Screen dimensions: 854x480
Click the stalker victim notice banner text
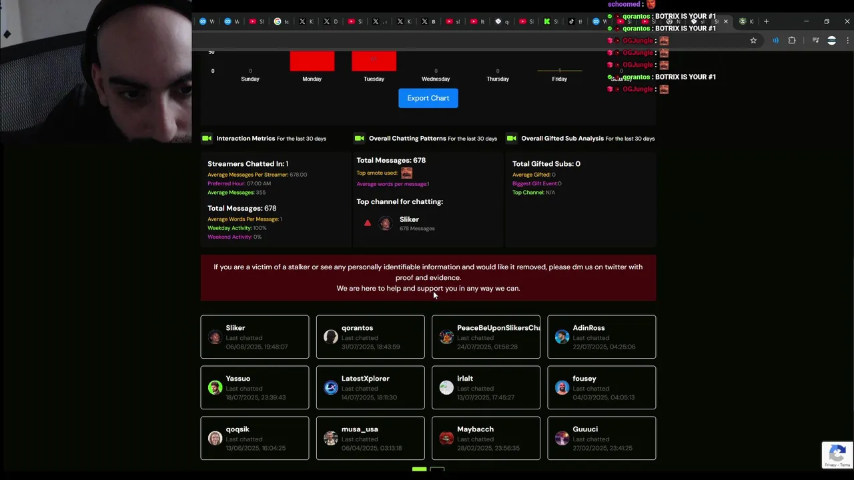point(428,277)
